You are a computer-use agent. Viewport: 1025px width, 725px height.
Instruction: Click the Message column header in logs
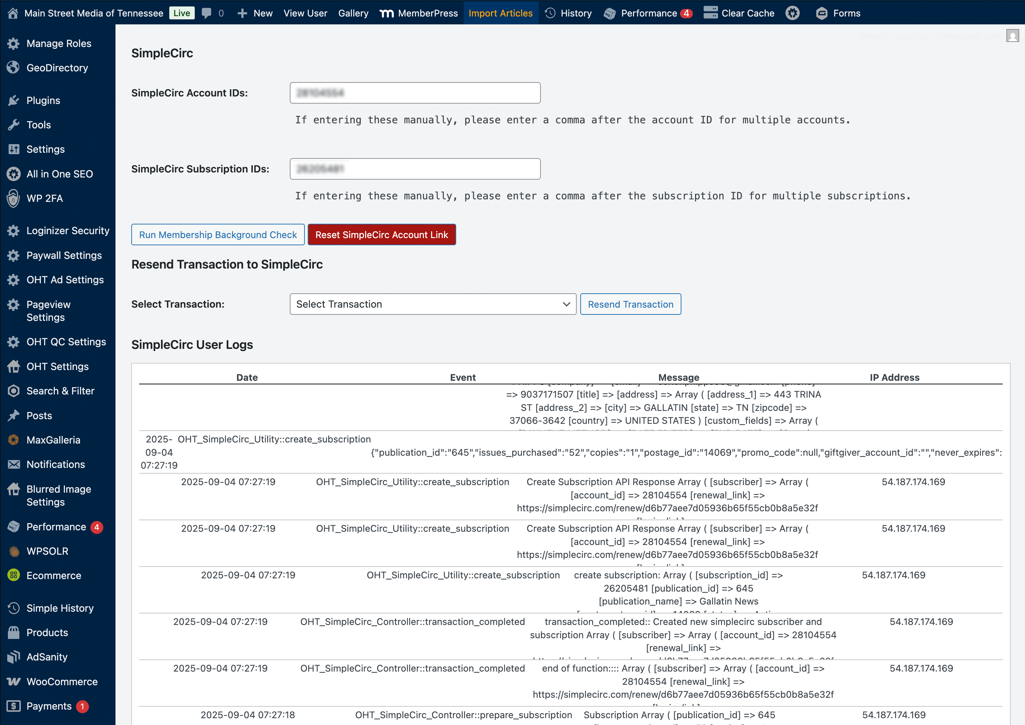click(x=679, y=377)
